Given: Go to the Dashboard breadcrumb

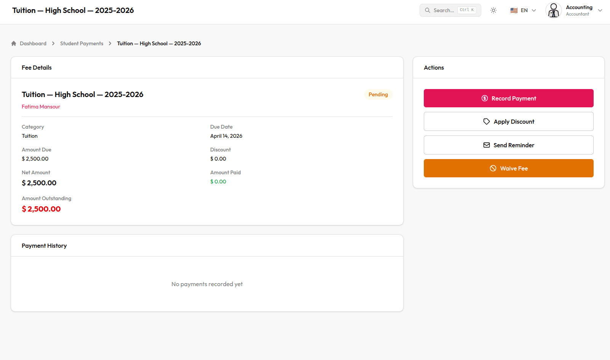Looking at the screenshot, I should [x=33, y=43].
